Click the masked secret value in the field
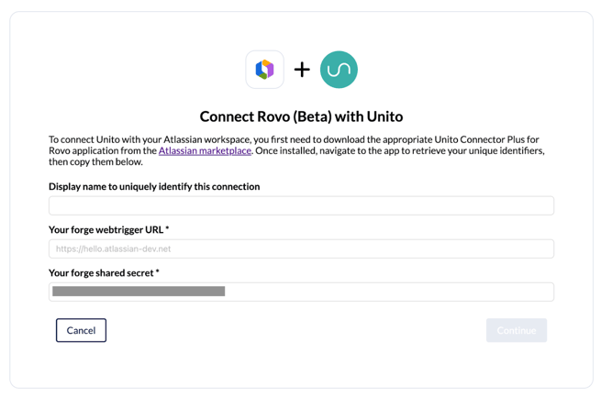The image size is (601, 397). click(x=139, y=292)
